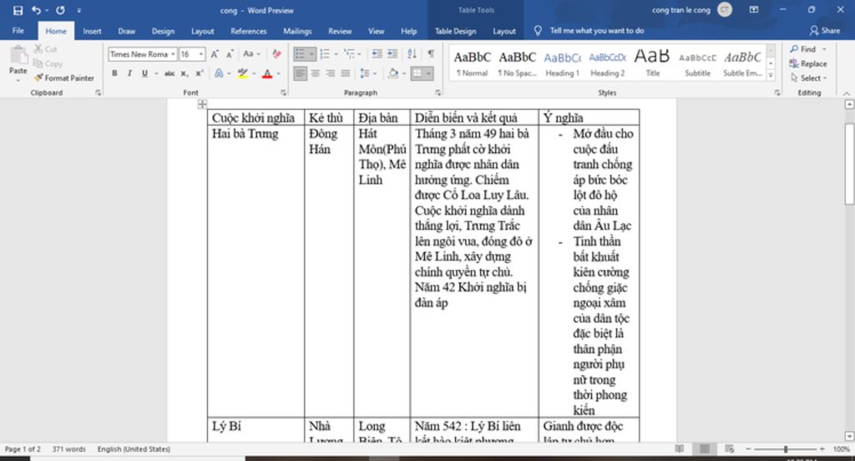
Task: Open the font size dropdown
Action: 201,54
